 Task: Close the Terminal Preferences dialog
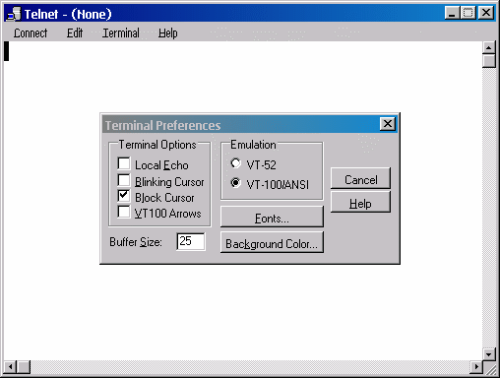click(x=388, y=124)
